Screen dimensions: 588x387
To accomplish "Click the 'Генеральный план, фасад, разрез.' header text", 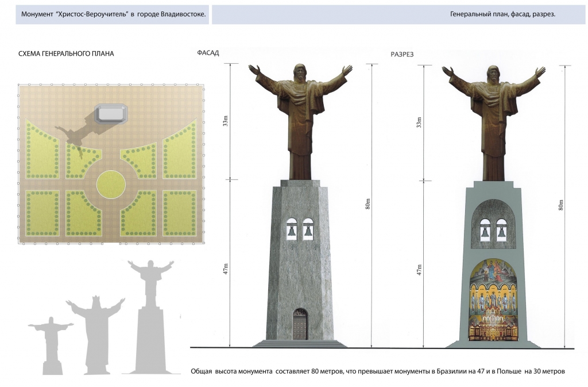I will [x=502, y=14].
